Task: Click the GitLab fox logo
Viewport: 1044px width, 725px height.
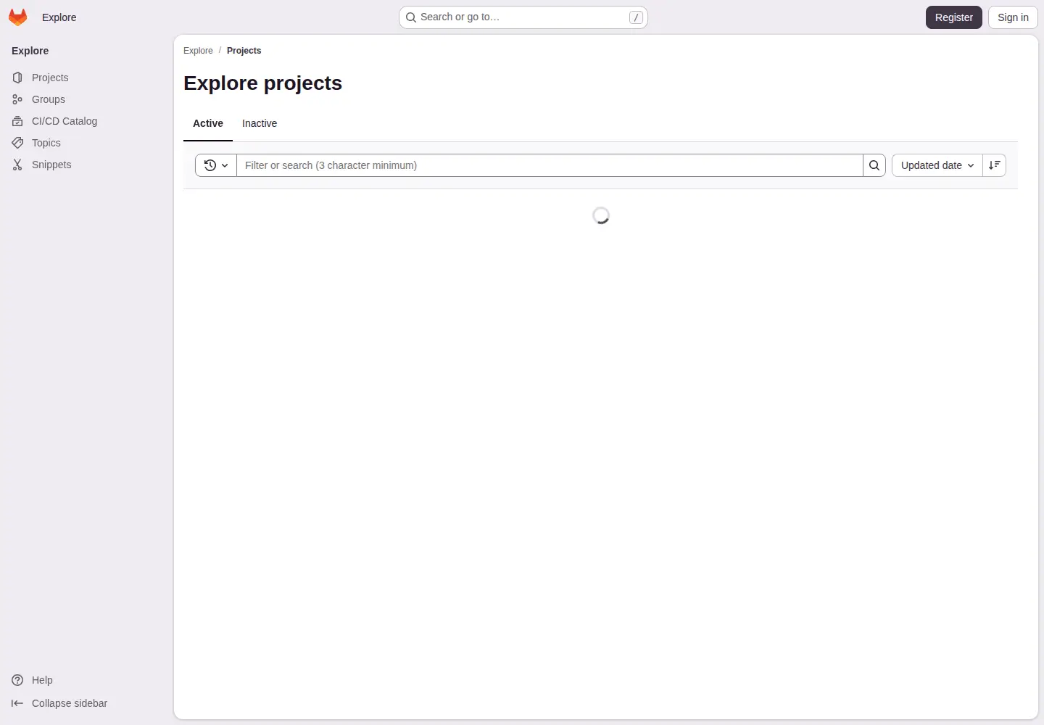Action: (18, 17)
